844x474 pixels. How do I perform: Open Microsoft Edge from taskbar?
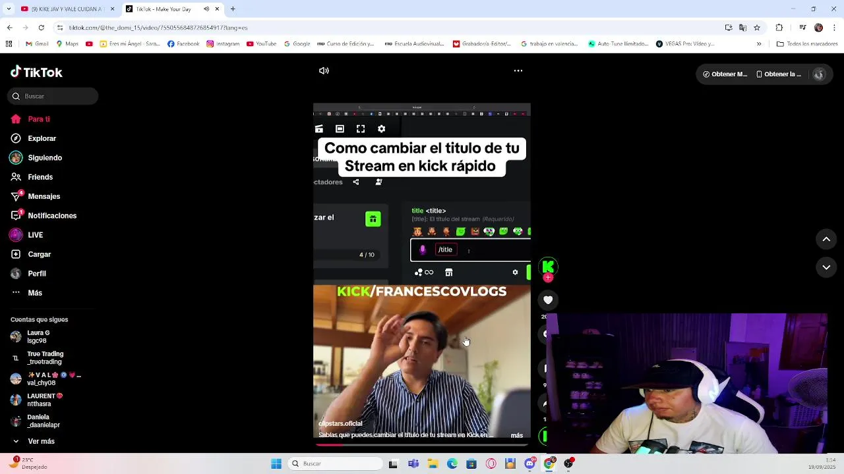coord(452,463)
